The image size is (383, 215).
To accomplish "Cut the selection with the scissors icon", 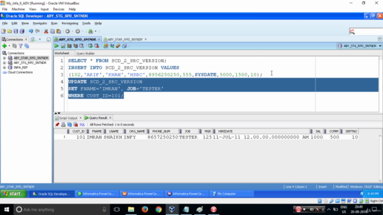I will (x=46, y=31).
